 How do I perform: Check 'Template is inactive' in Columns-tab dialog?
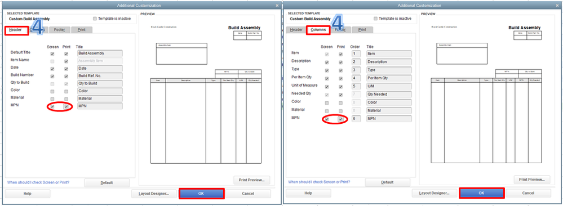coord(375,19)
